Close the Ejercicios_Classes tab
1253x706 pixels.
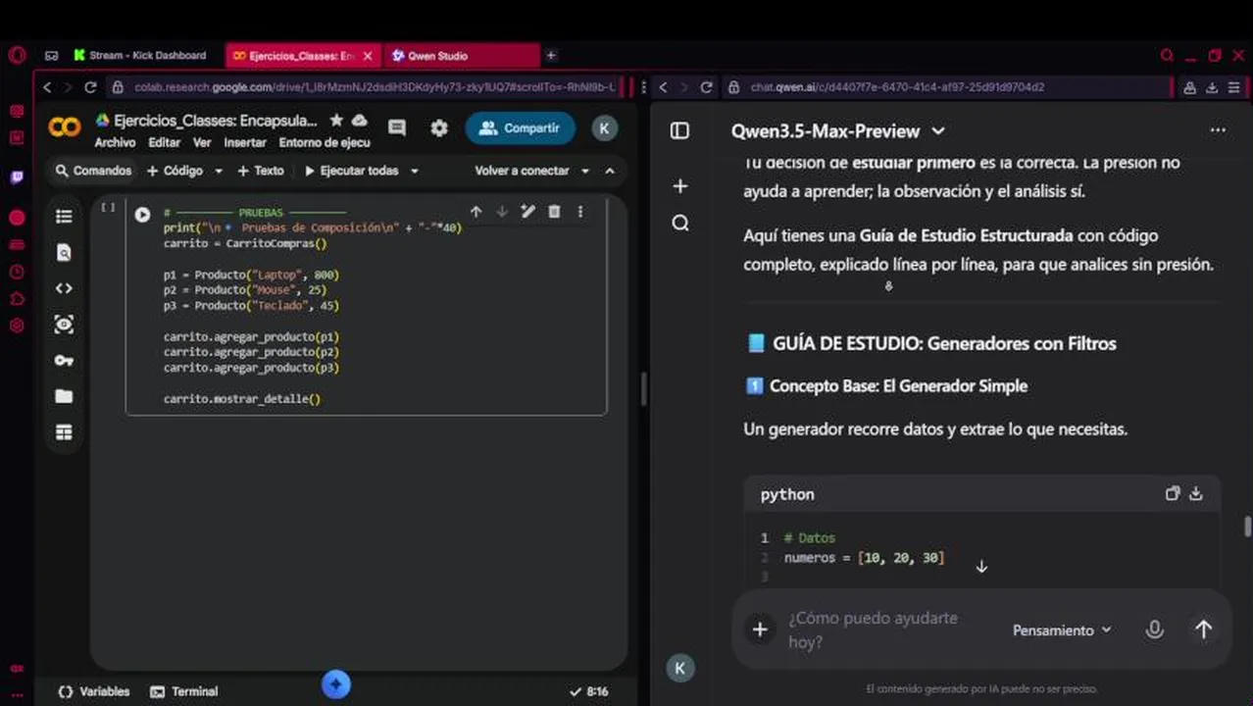pos(368,56)
